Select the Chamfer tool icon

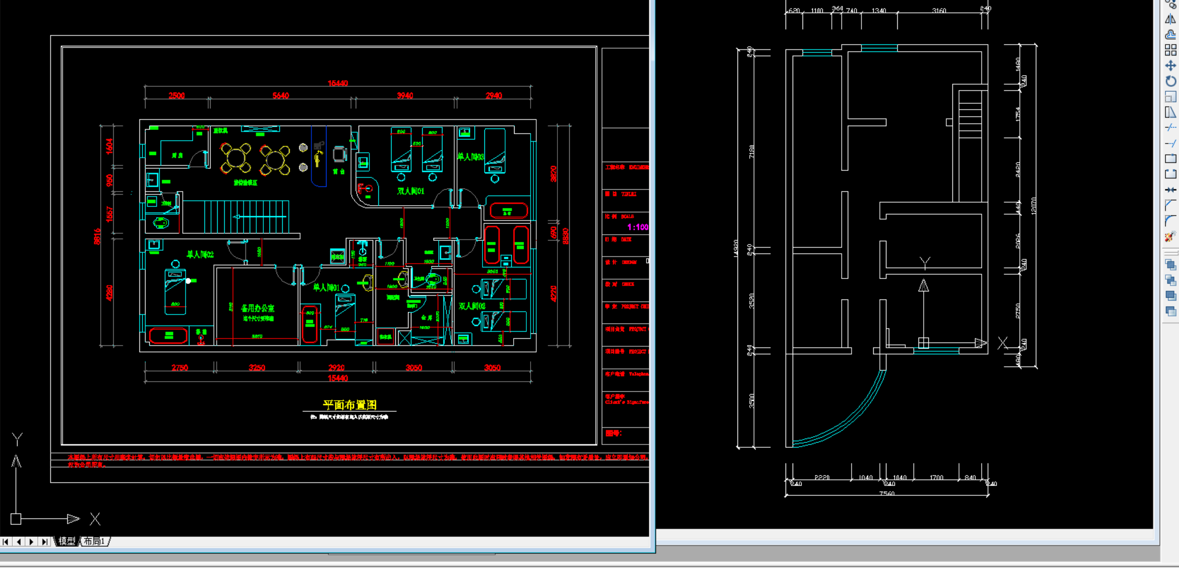pos(1170,205)
